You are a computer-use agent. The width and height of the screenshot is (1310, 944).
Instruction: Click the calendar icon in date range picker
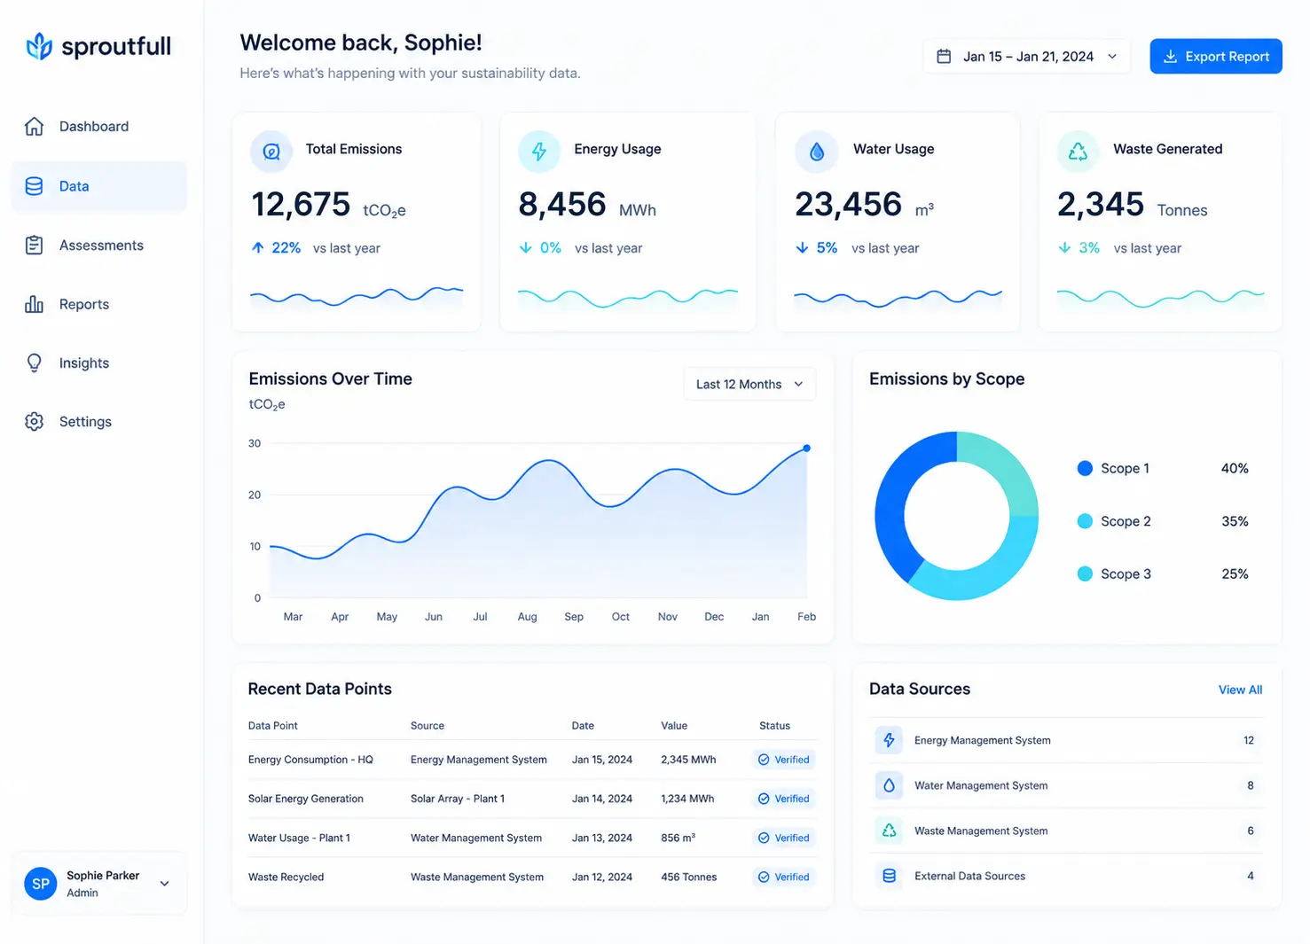[945, 57]
